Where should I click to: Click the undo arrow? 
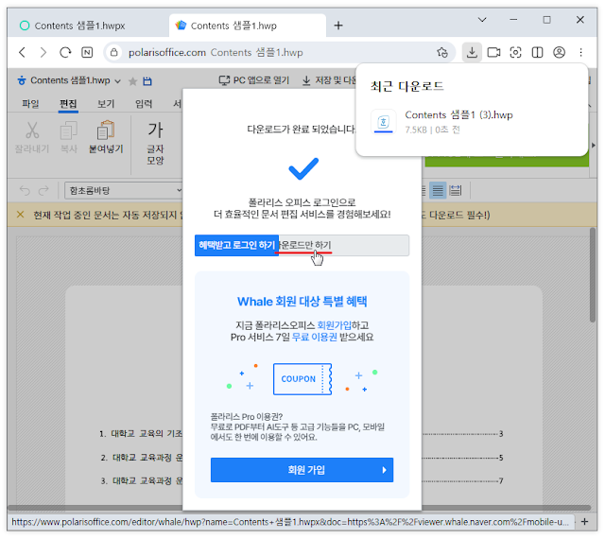pyautogui.click(x=25, y=190)
